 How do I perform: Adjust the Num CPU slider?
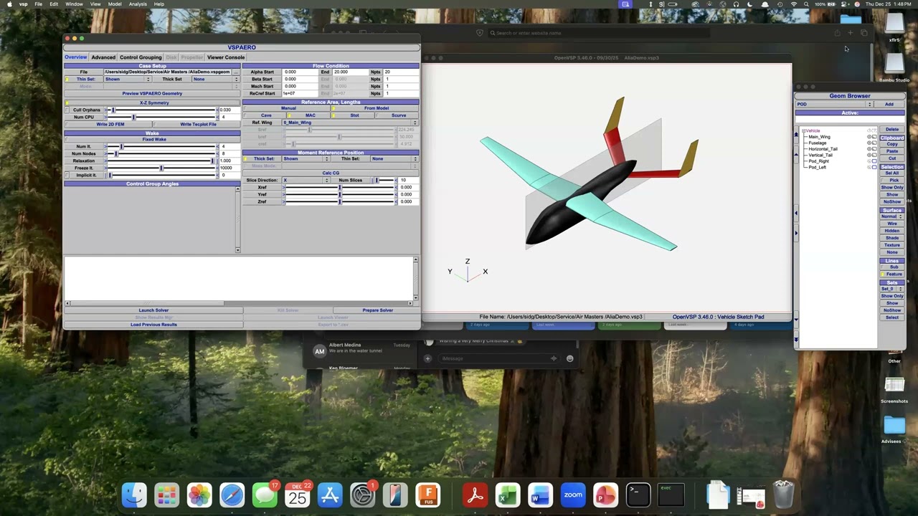162,117
